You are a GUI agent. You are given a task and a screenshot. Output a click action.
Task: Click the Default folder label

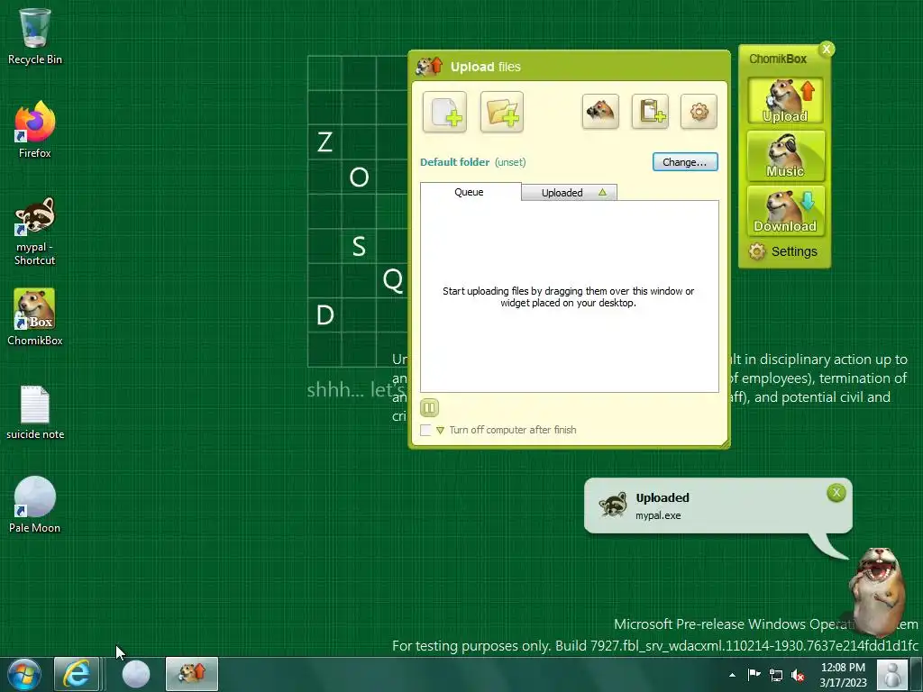pyautogui.click(x=454, y=162)
